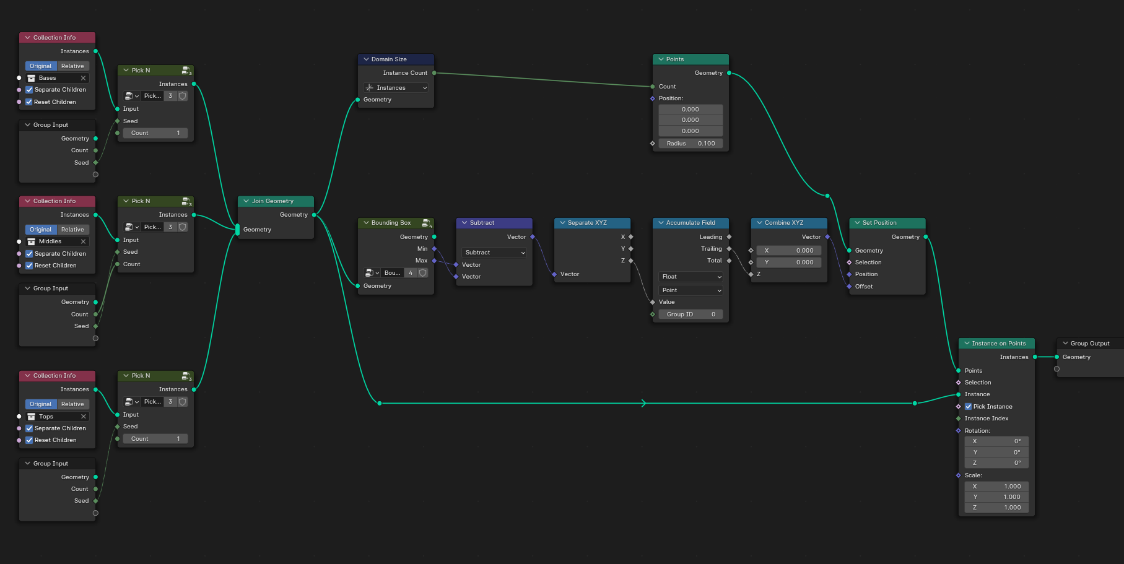Image resolution: width=1124 pixels, height=564 pixels.
Task: Open node group browse dropdown on Bounding Box
Action: pos(372,273)
